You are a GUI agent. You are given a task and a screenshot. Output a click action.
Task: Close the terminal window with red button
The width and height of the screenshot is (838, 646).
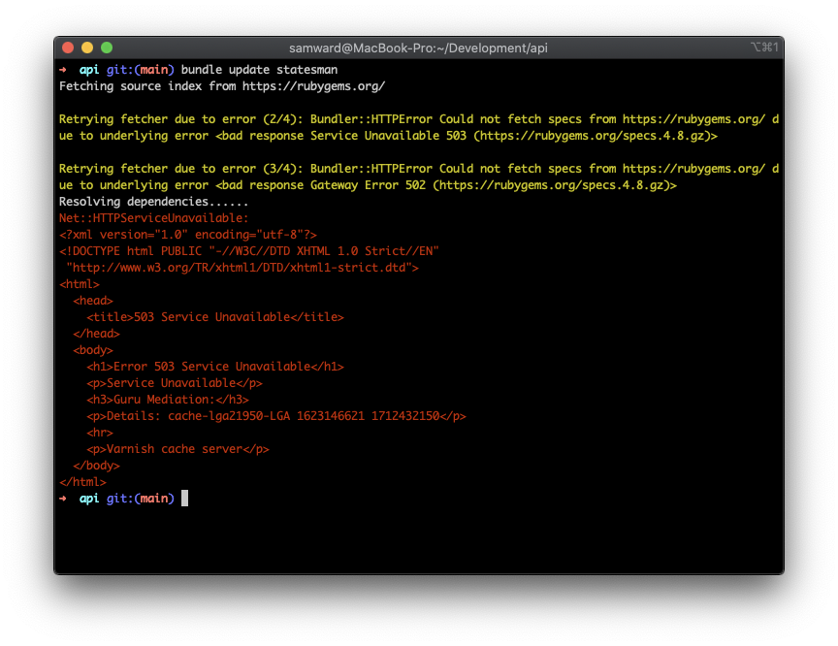tap(68, 48)
